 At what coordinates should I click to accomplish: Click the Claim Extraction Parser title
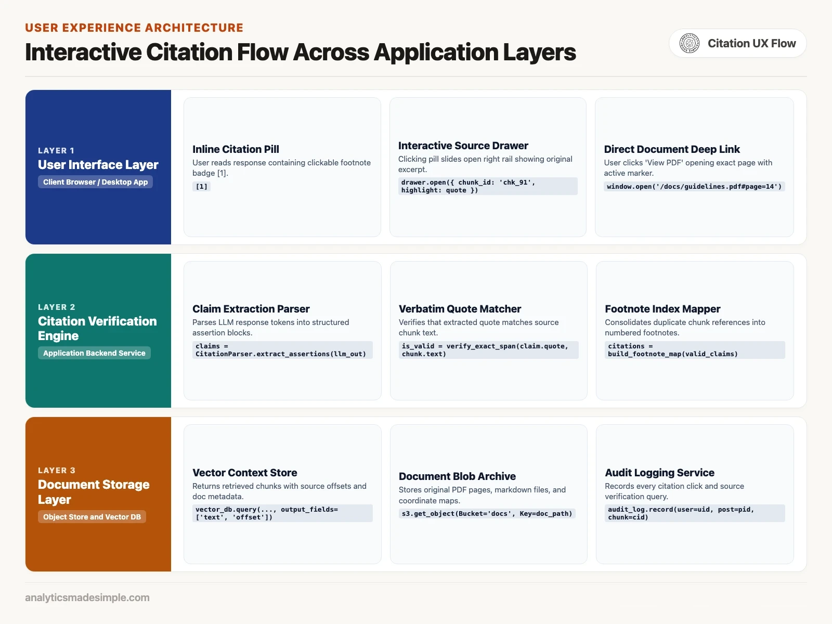[251, 309]
